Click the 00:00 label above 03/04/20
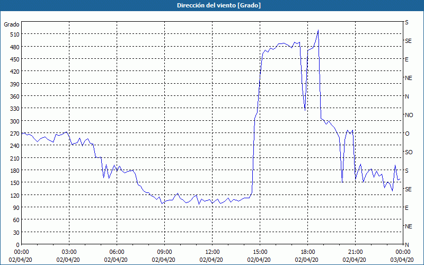 (403, 252)
